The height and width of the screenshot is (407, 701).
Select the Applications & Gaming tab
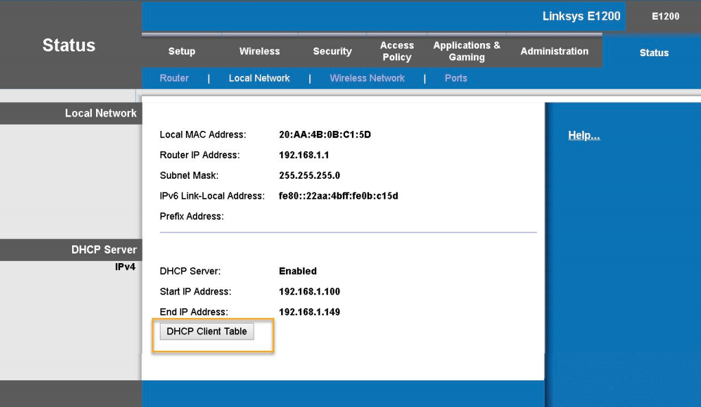click(466, 51)
